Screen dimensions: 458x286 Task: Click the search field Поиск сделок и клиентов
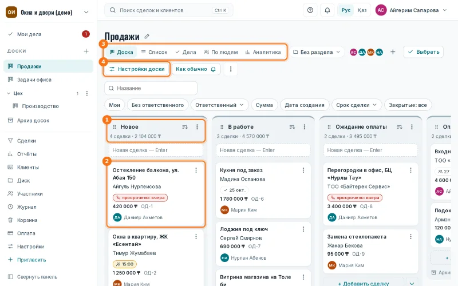[168, 10]
